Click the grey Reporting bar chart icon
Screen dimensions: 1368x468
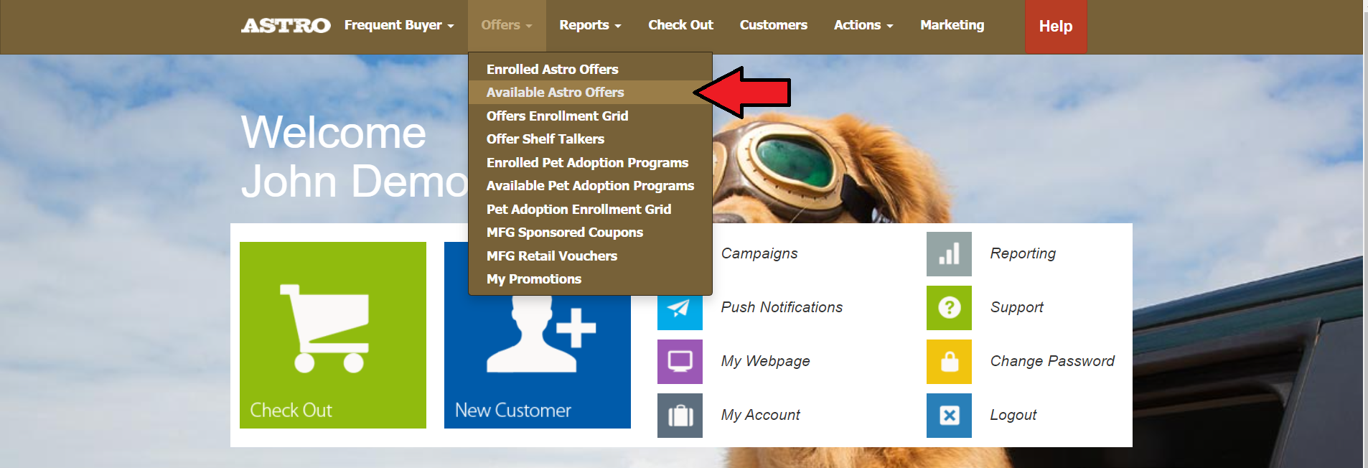(x=948, y=254)
